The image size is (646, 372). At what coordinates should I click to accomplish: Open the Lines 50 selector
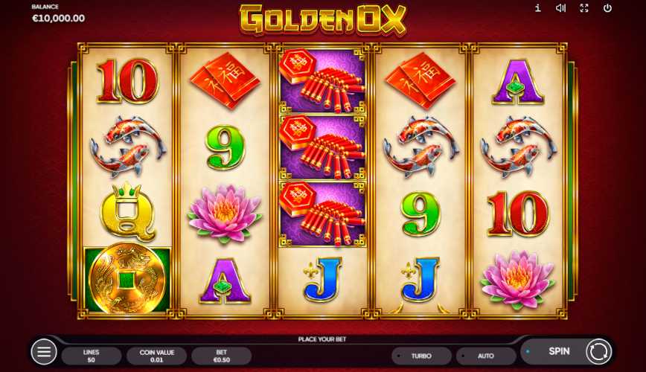coord(91,356)
